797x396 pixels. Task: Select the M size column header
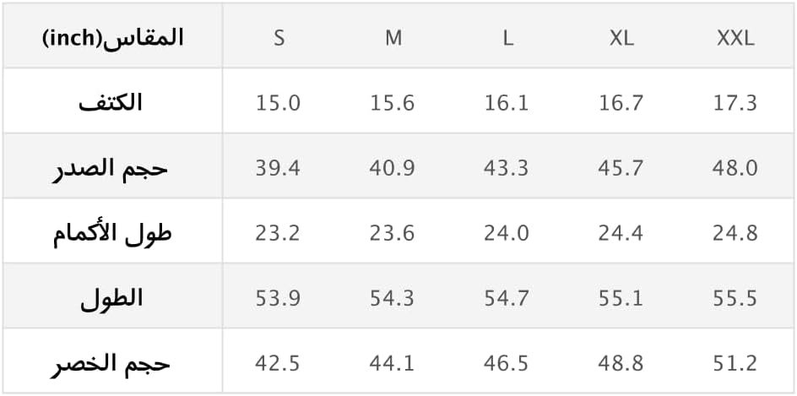coord(393,38)
